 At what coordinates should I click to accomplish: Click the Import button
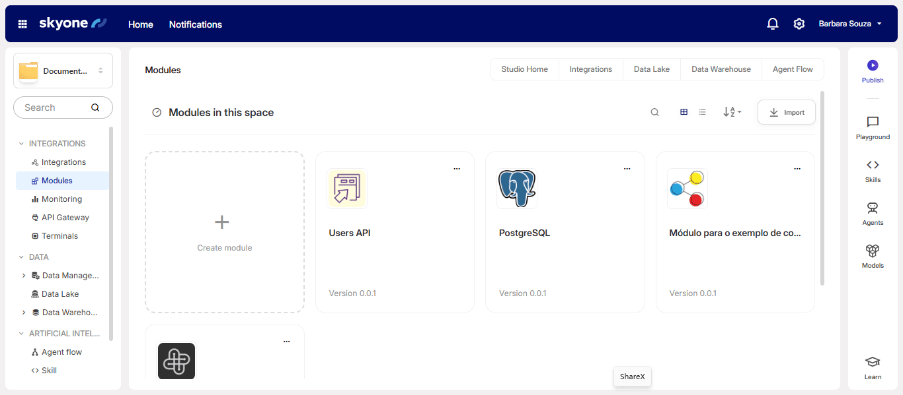click(786, 112)
